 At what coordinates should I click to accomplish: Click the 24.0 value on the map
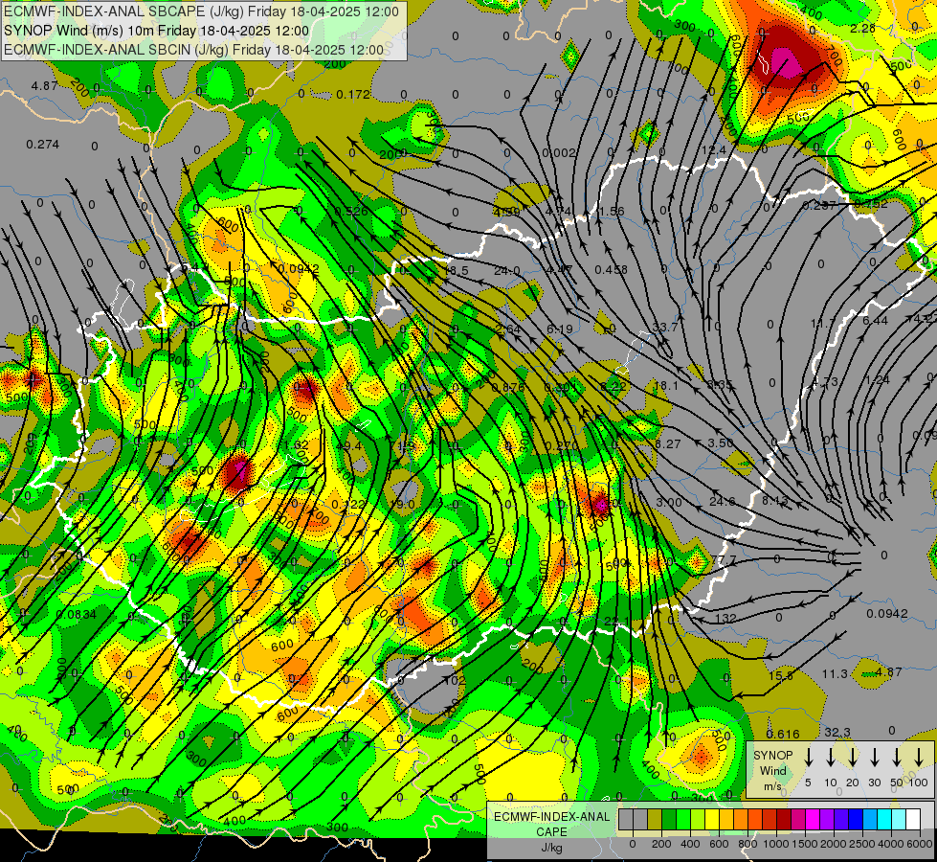pyautogui.click(x=506, y=271)
